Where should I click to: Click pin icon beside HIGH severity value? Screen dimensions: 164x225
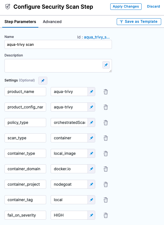pos(91,215)
